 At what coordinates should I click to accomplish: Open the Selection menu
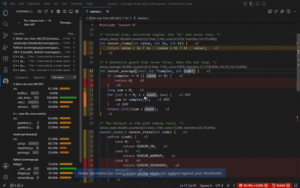tap(34, 4)
